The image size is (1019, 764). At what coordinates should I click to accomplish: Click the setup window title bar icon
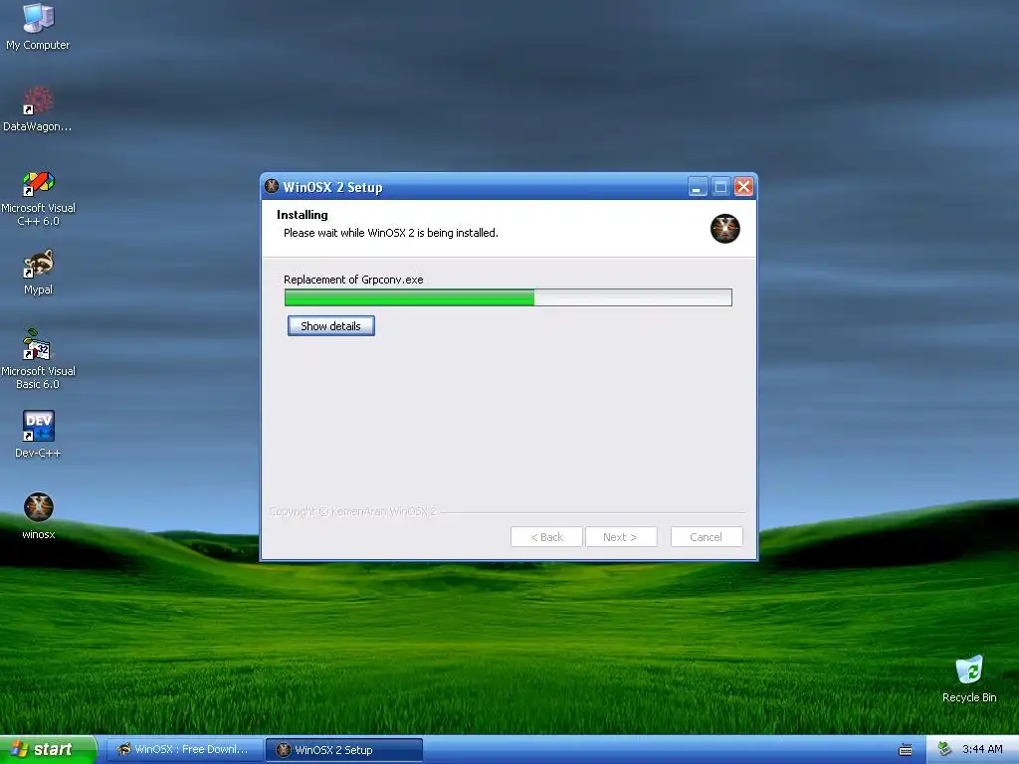point(272,186)
